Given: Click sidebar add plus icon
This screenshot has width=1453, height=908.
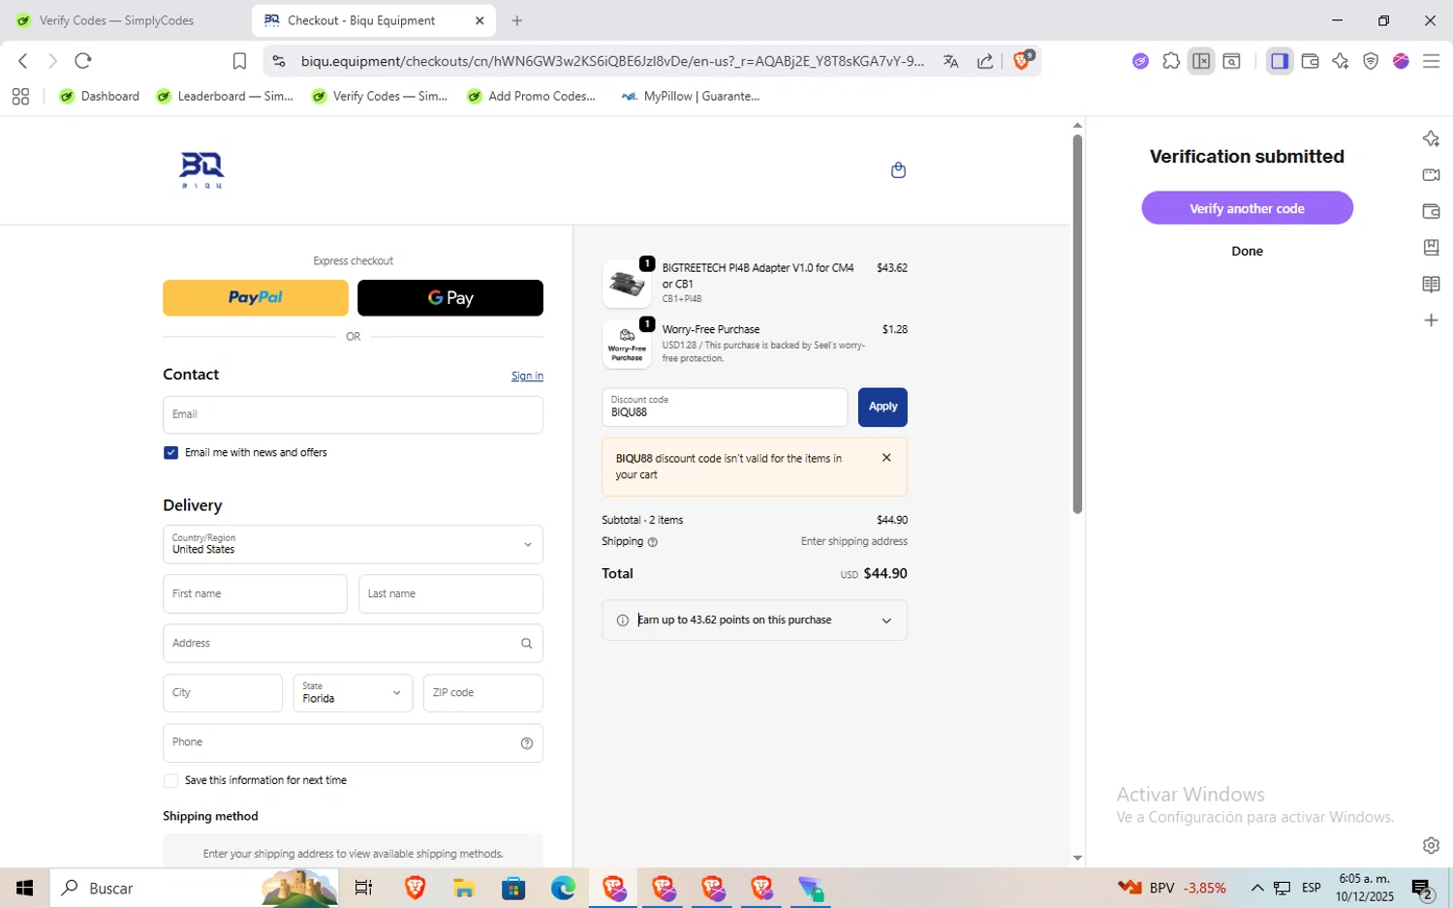Looking at the screenshot, I should [x=1431, y=320].
